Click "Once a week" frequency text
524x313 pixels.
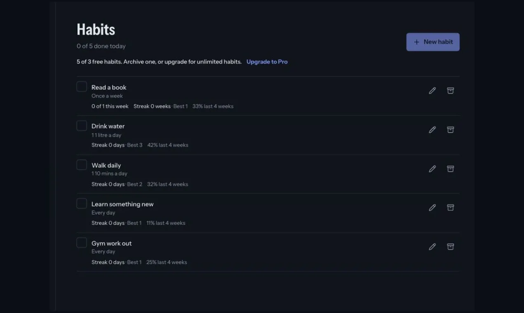pyautogui.click(x=107, y=96)
